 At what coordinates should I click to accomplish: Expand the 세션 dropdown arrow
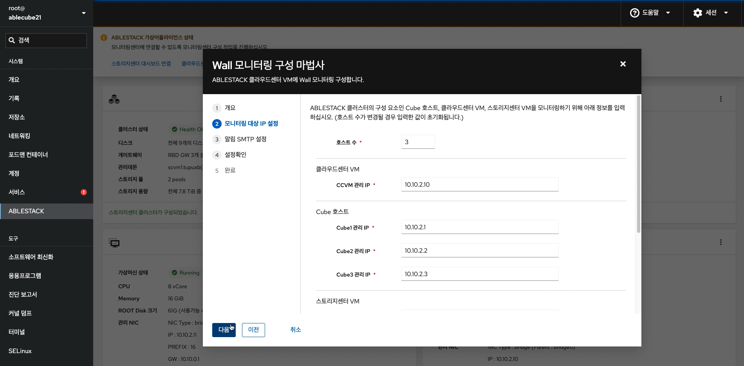726,13
